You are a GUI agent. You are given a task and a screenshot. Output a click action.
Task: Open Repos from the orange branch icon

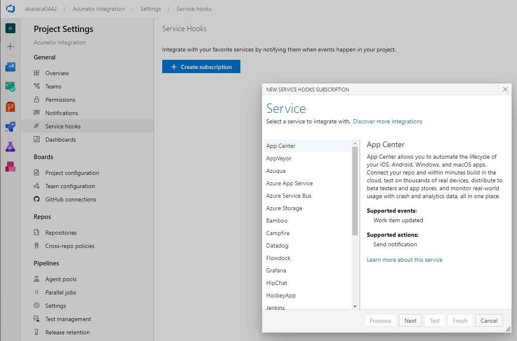[10, 107]
